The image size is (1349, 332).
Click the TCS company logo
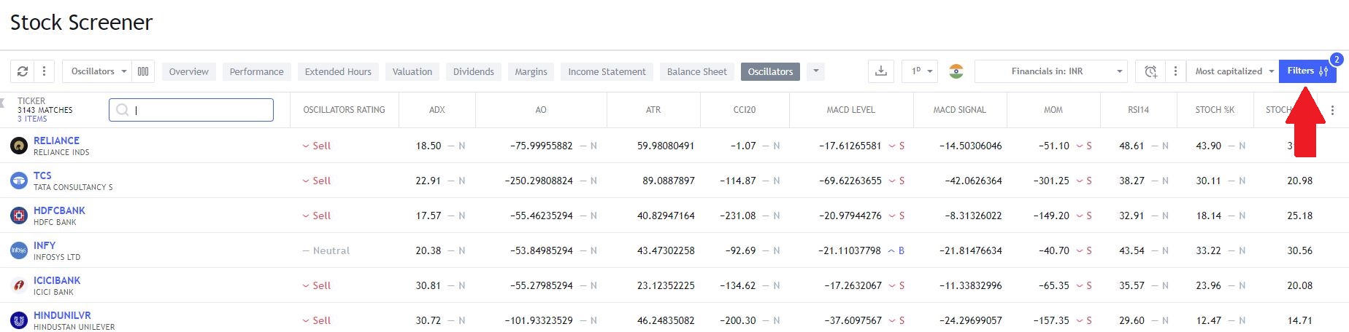(x=19, y=181)
